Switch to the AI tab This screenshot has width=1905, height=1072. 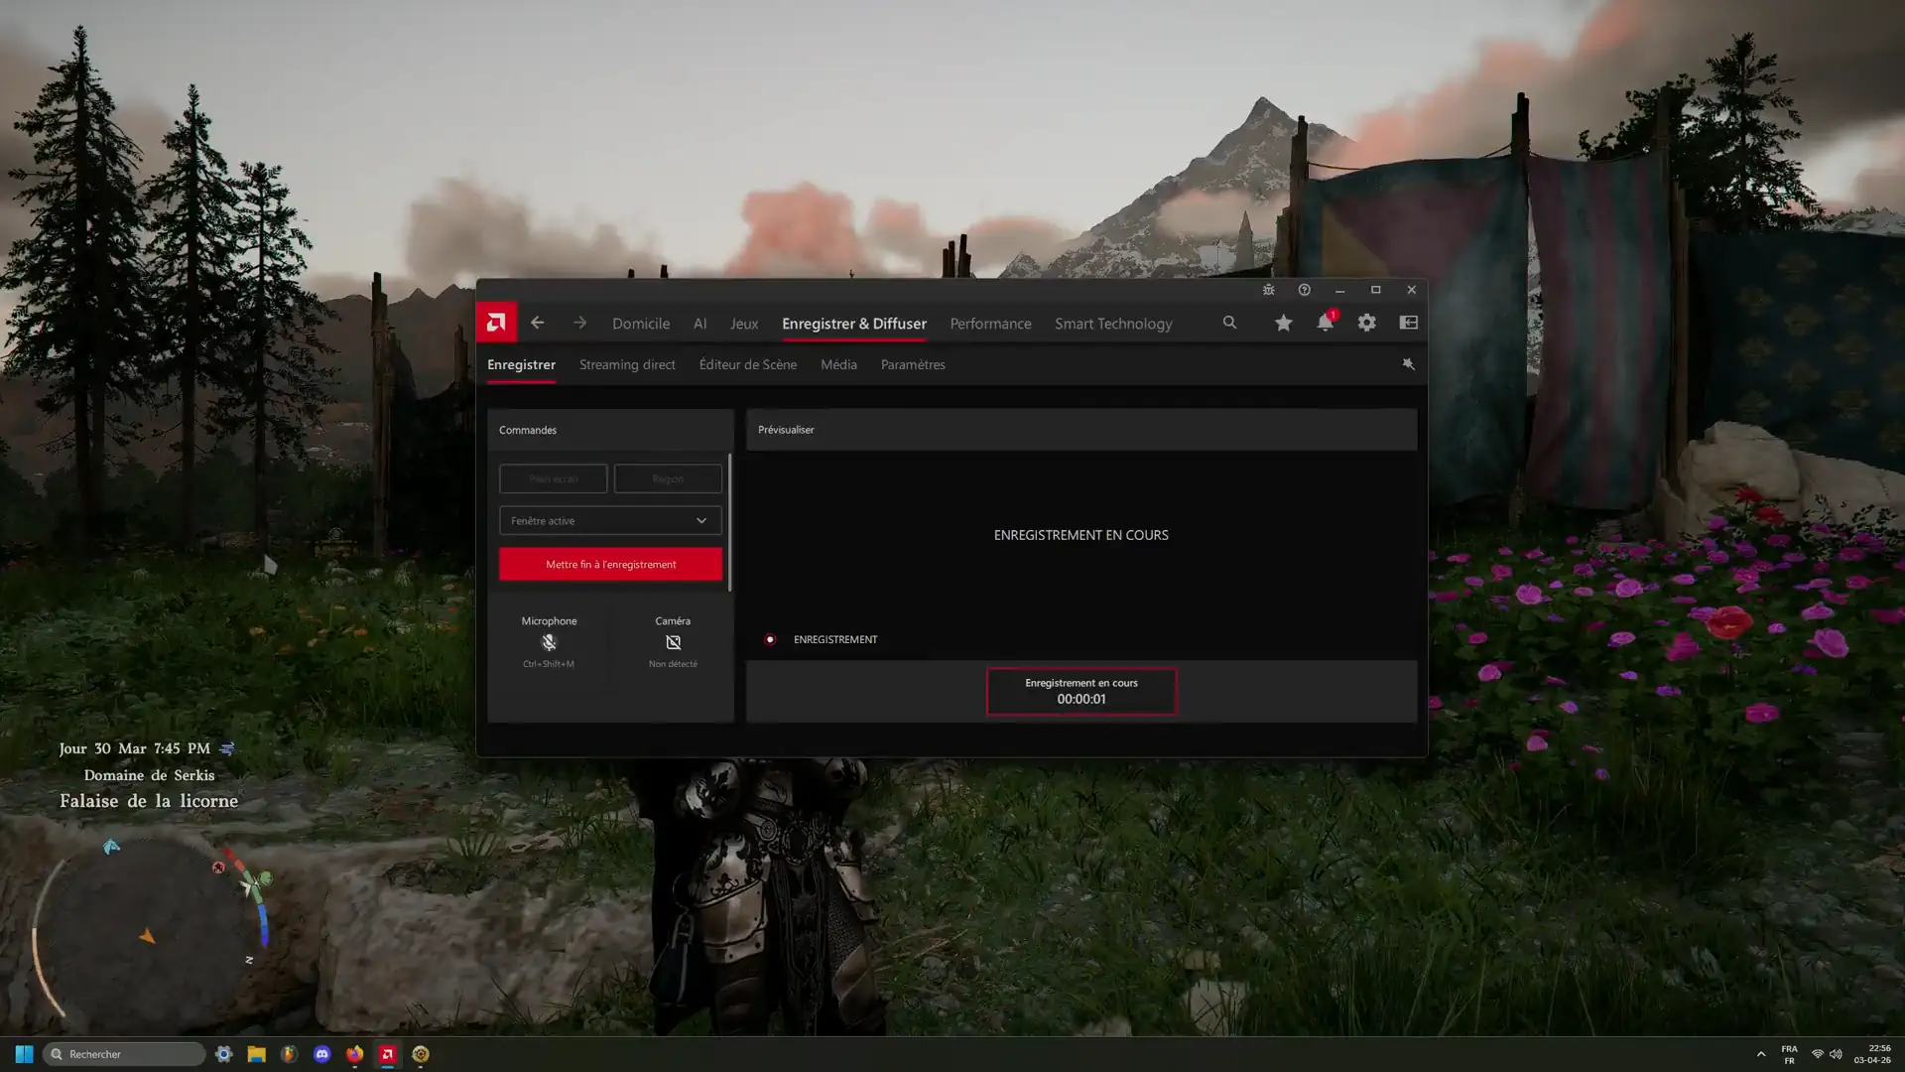click(x=699, y=324)
